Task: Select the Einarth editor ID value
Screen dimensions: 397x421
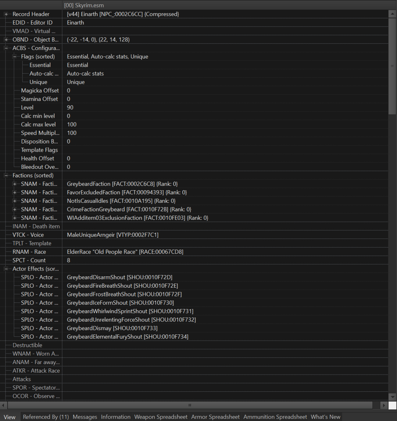Action: tap(76, 23)
